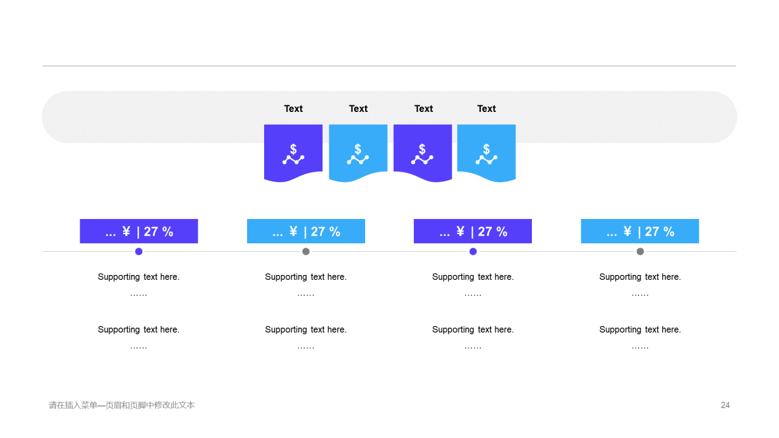Select the gray timeline dot second from left
This screenshot has width=779, height=438.
pos(306,251)
